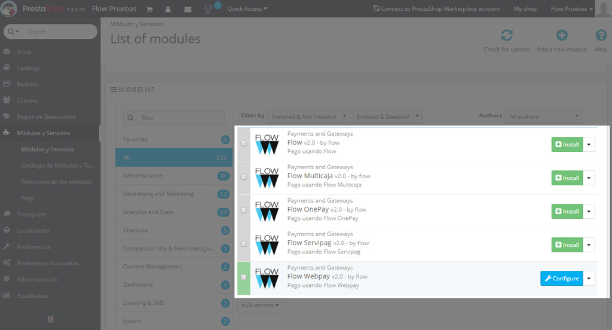Select the Checkout category
The height and width of the screenshot is (330, 612).
174,230
